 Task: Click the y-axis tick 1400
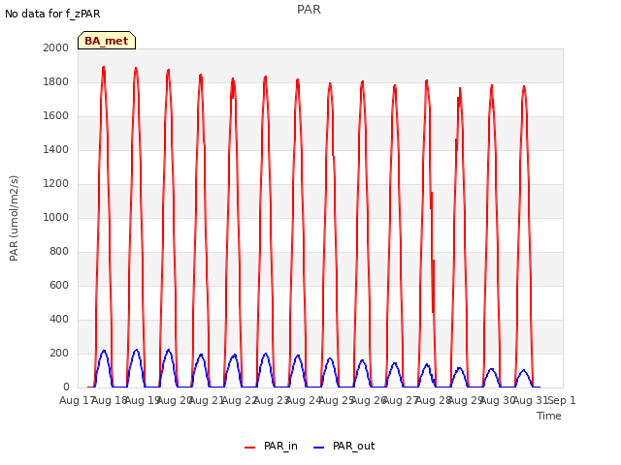pyautogui.click(x=56, y=149)
